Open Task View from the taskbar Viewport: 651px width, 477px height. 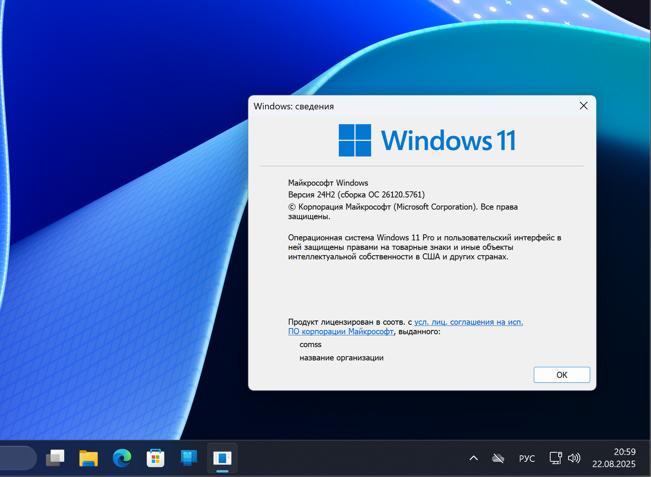pyautogui.click(x=55, y=458)
